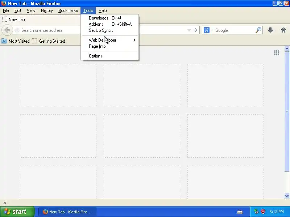Click the on-screen keyboard tray icon
The width and height of the screenshot is (290, 217).
240,212
